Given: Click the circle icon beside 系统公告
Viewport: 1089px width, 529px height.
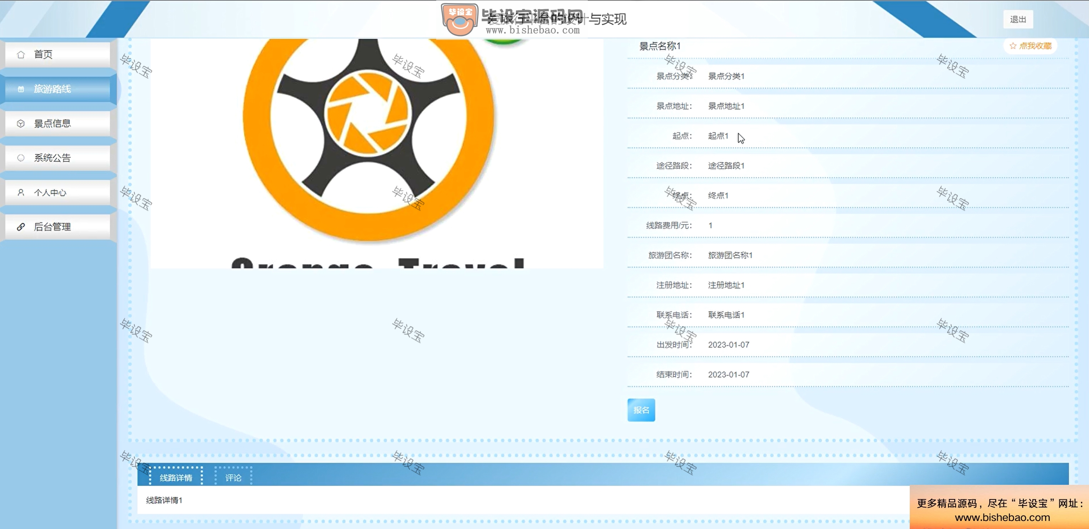Looking at the screenshot, I should [x=21, y=158].
